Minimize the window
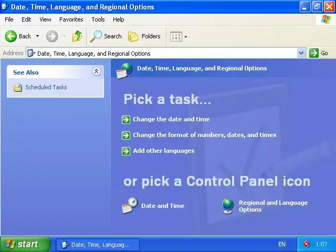The image size is (336, 252). point(305,7)
